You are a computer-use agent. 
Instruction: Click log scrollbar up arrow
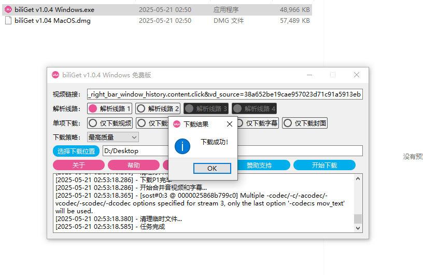coord(358,178)
